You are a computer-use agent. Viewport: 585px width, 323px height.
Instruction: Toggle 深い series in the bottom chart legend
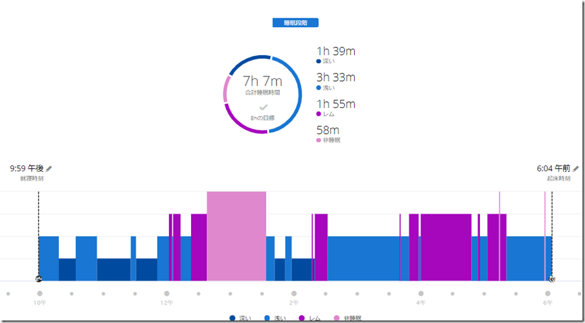tap(240, 319)
